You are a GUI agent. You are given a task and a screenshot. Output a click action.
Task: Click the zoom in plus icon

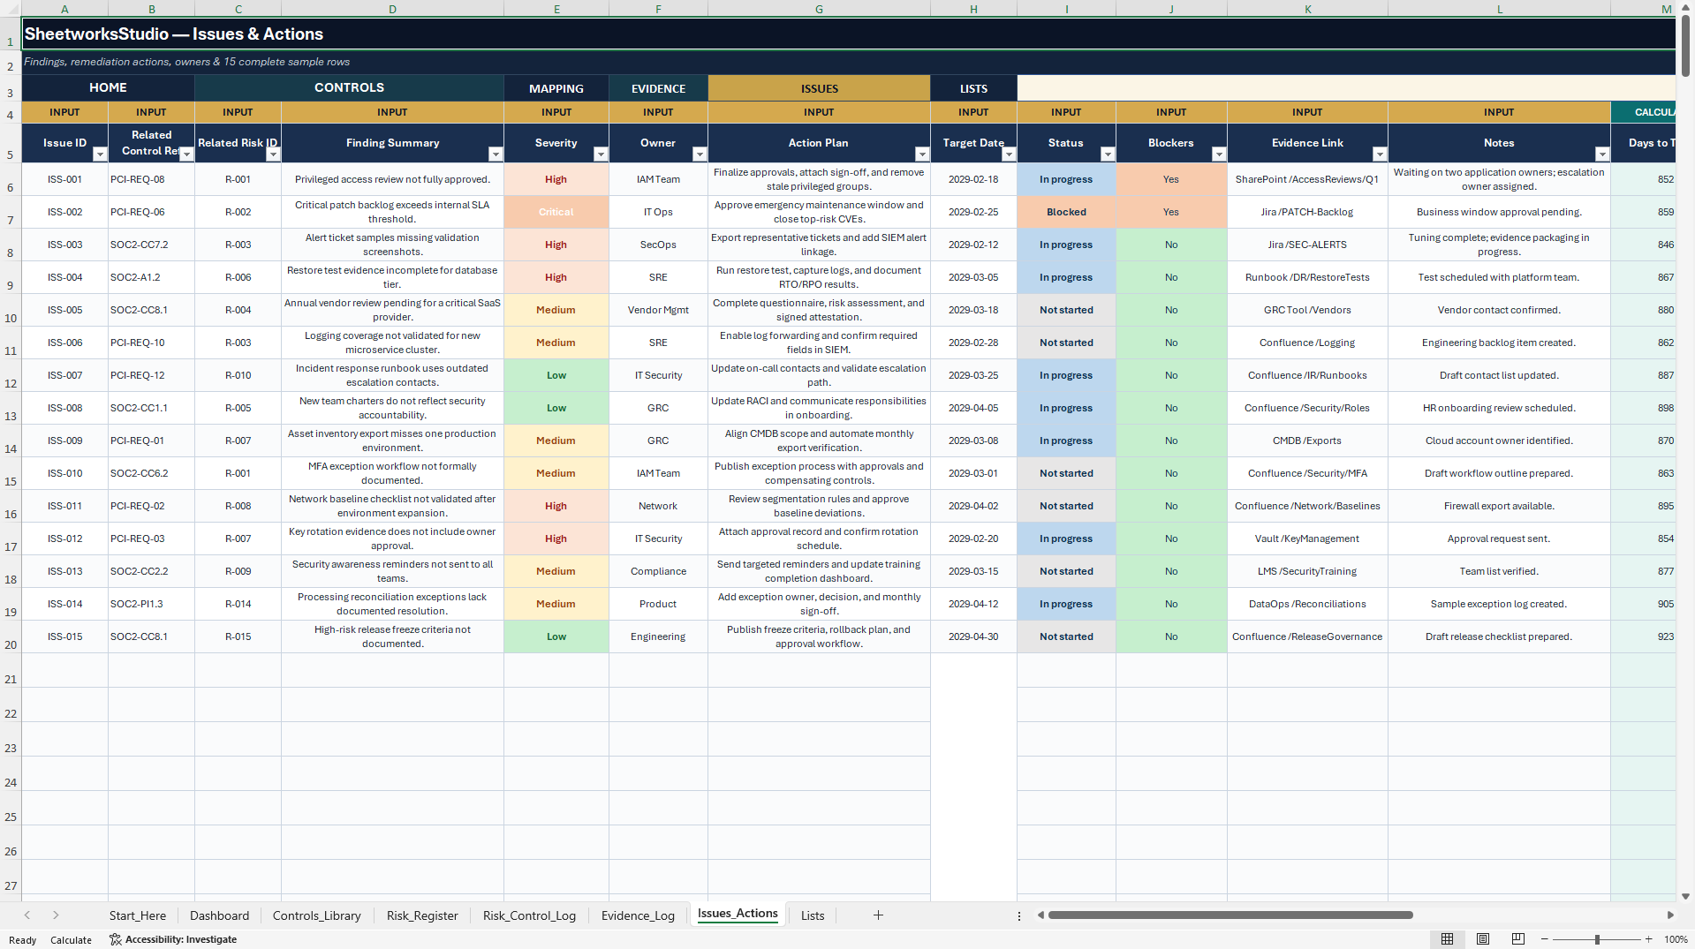1648,939
